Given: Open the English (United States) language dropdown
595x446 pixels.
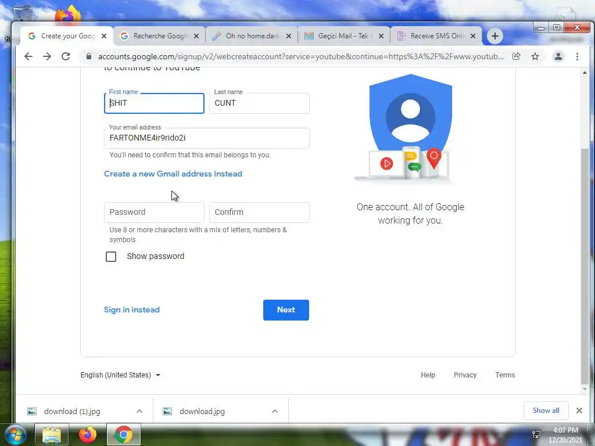Looking at the screenshot, I should (x=120, y=375).
